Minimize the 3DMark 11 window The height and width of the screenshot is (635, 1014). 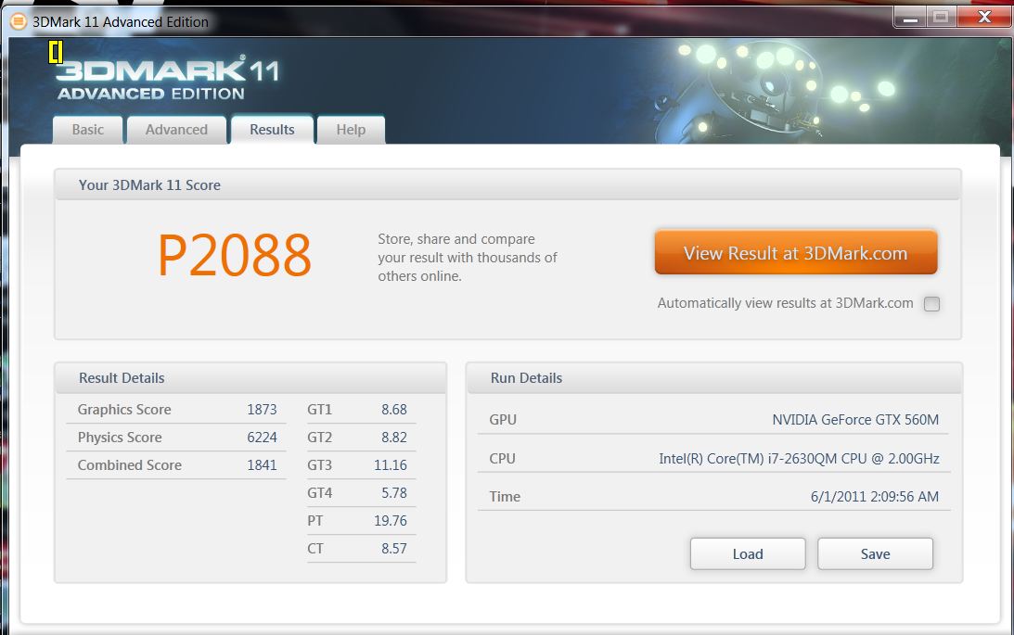(910, 18)
